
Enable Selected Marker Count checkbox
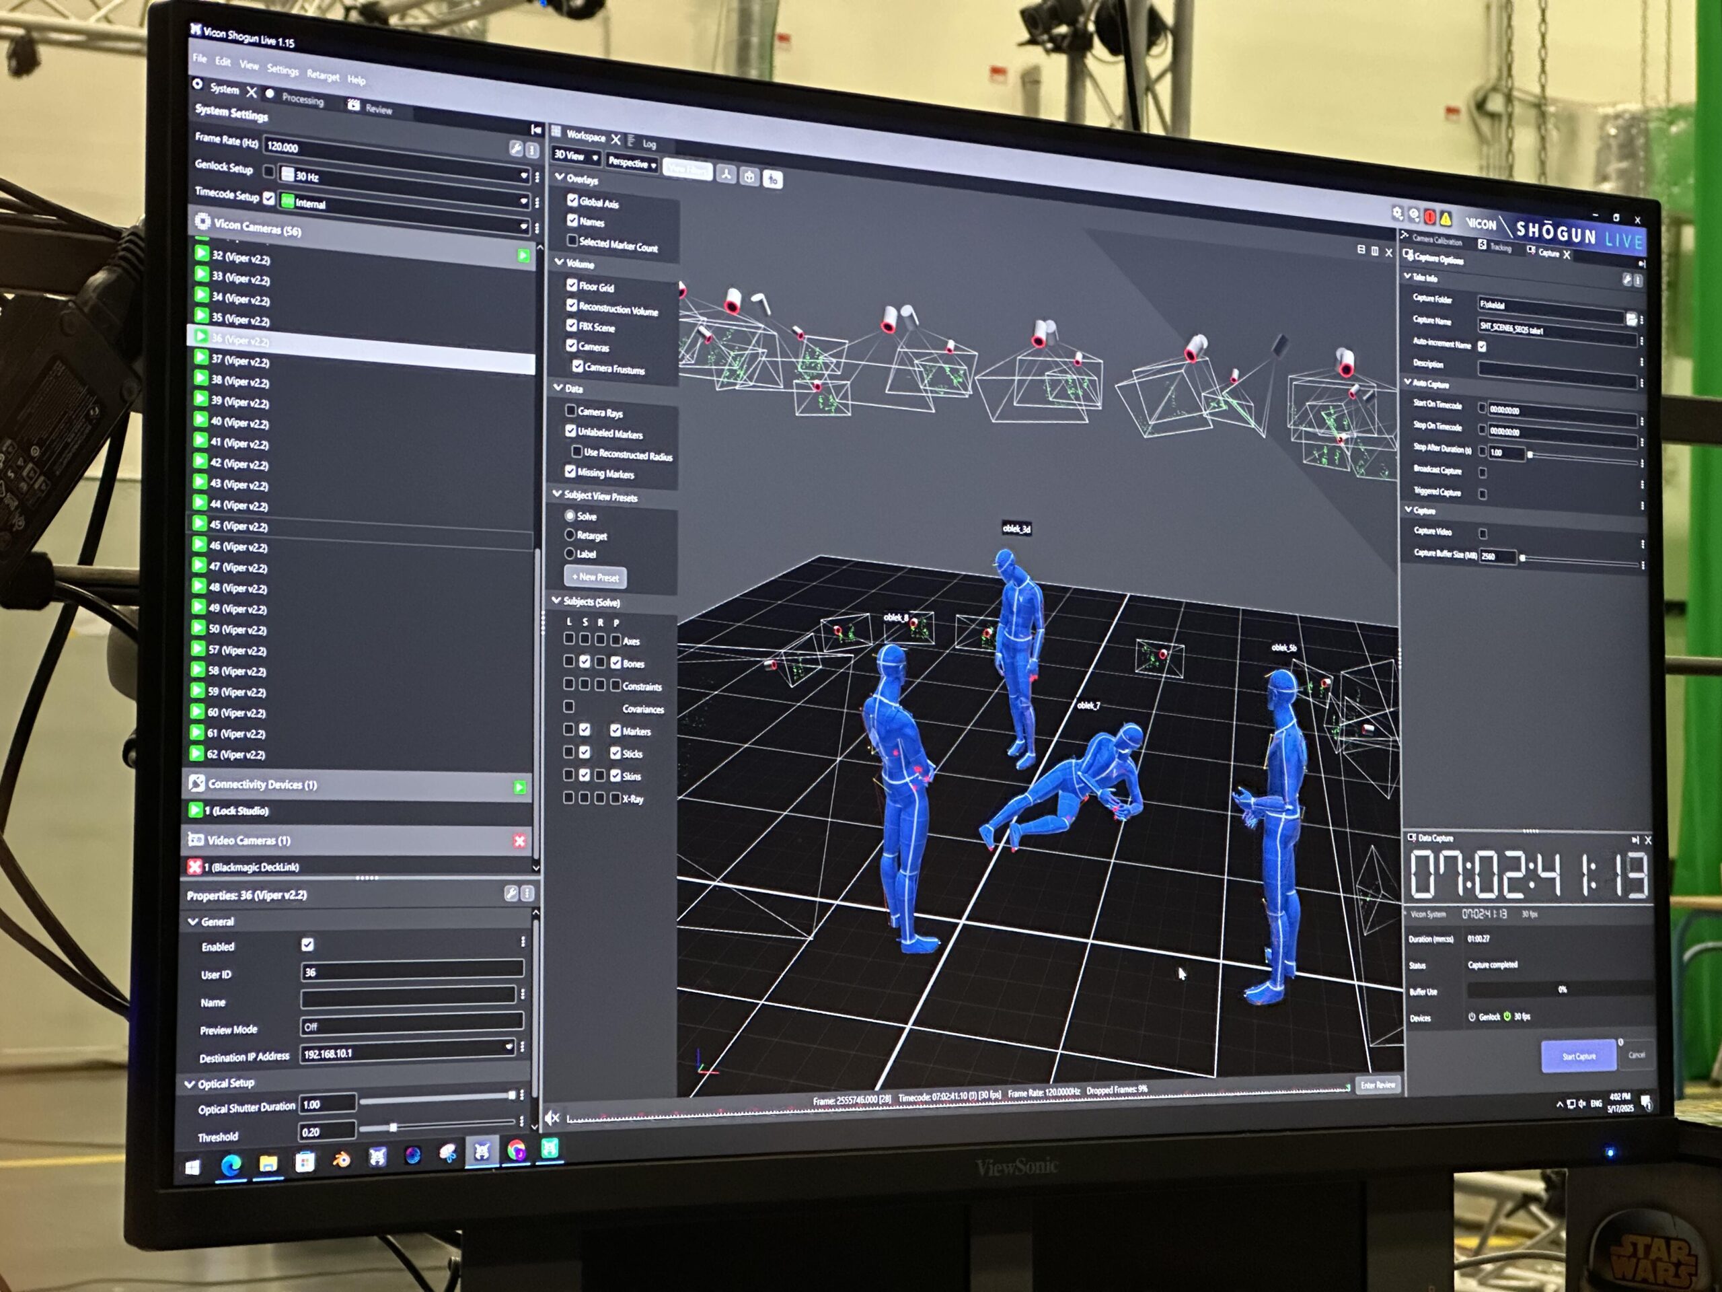(x=572, y=240)
